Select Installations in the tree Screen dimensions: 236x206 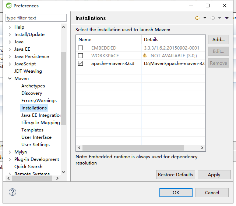click(x=34, y=108)
